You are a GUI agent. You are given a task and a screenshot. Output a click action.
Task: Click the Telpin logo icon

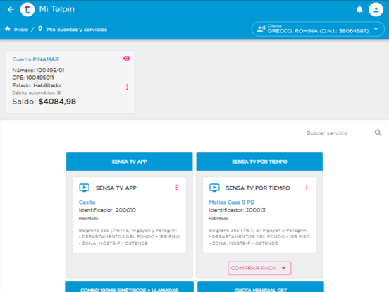(27, 9)
